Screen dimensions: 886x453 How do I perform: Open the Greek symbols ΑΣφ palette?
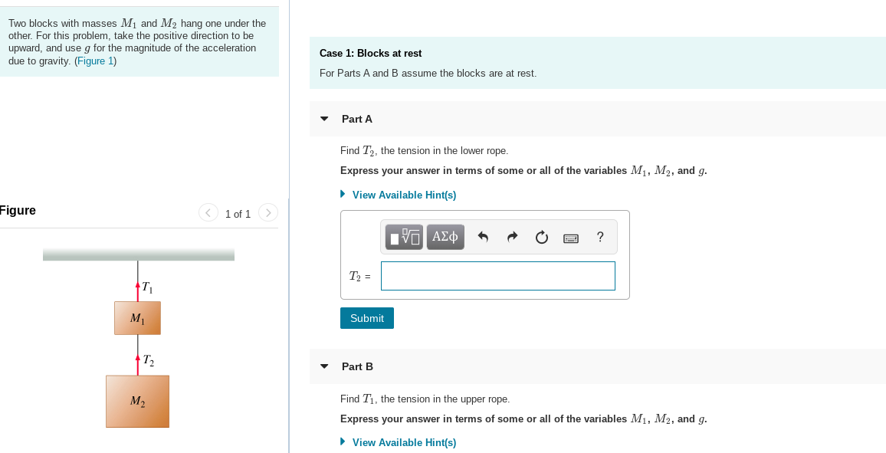tap(445, 237)
